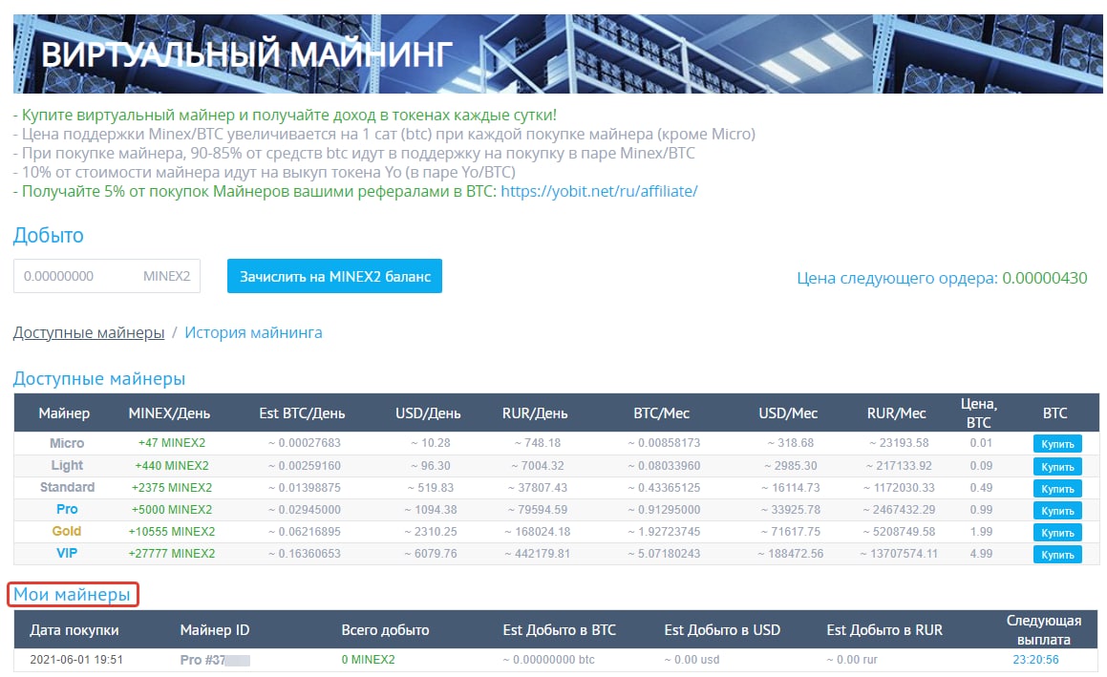Click the Виртуальный майнинг banner image
The width and height of the screenshot is (1107, 677).
[x=558, y=53]
